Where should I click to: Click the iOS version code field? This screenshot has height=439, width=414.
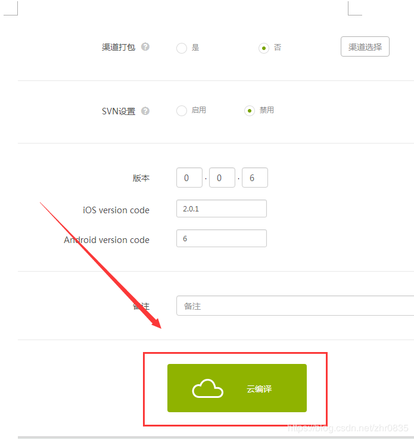click(x=222, y=208)
